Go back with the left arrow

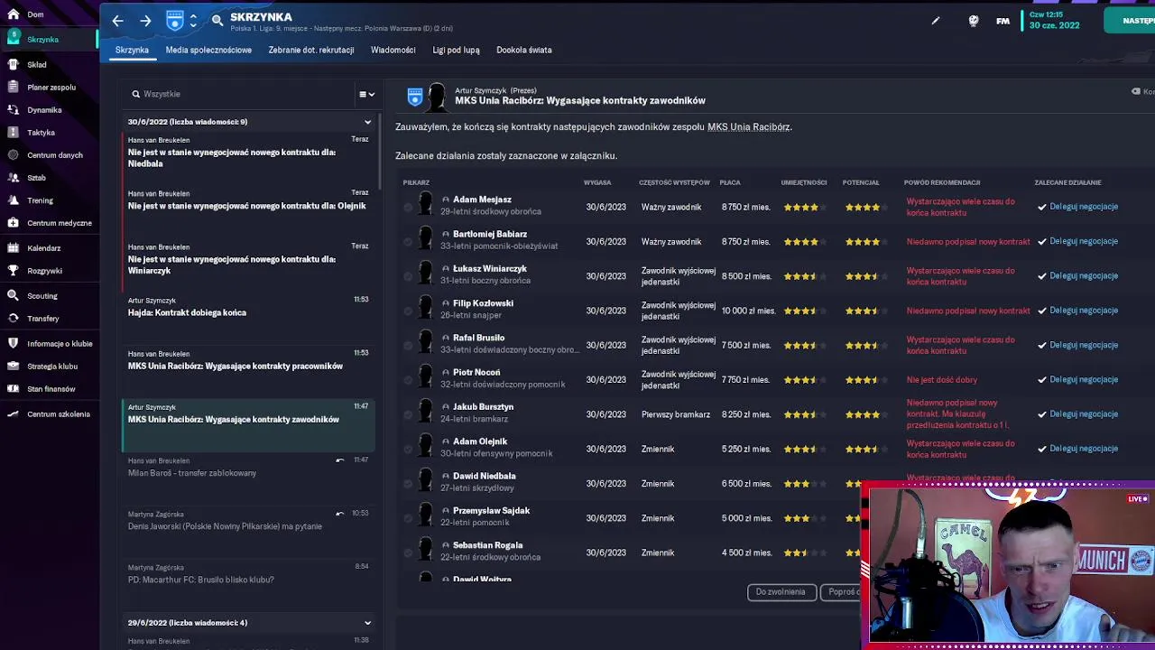(x=118, y=21)
